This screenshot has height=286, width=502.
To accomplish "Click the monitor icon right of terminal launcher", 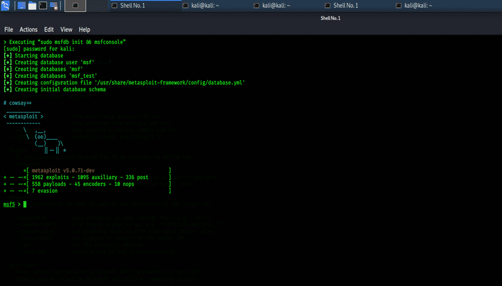I will pyautogui.click(x=55, y=6).
